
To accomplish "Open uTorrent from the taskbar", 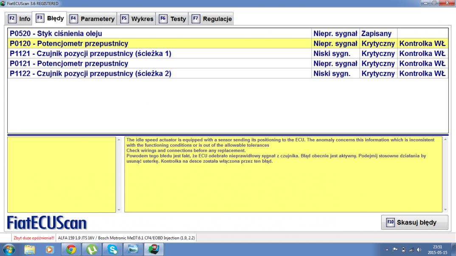I will [x=91, y=249].
